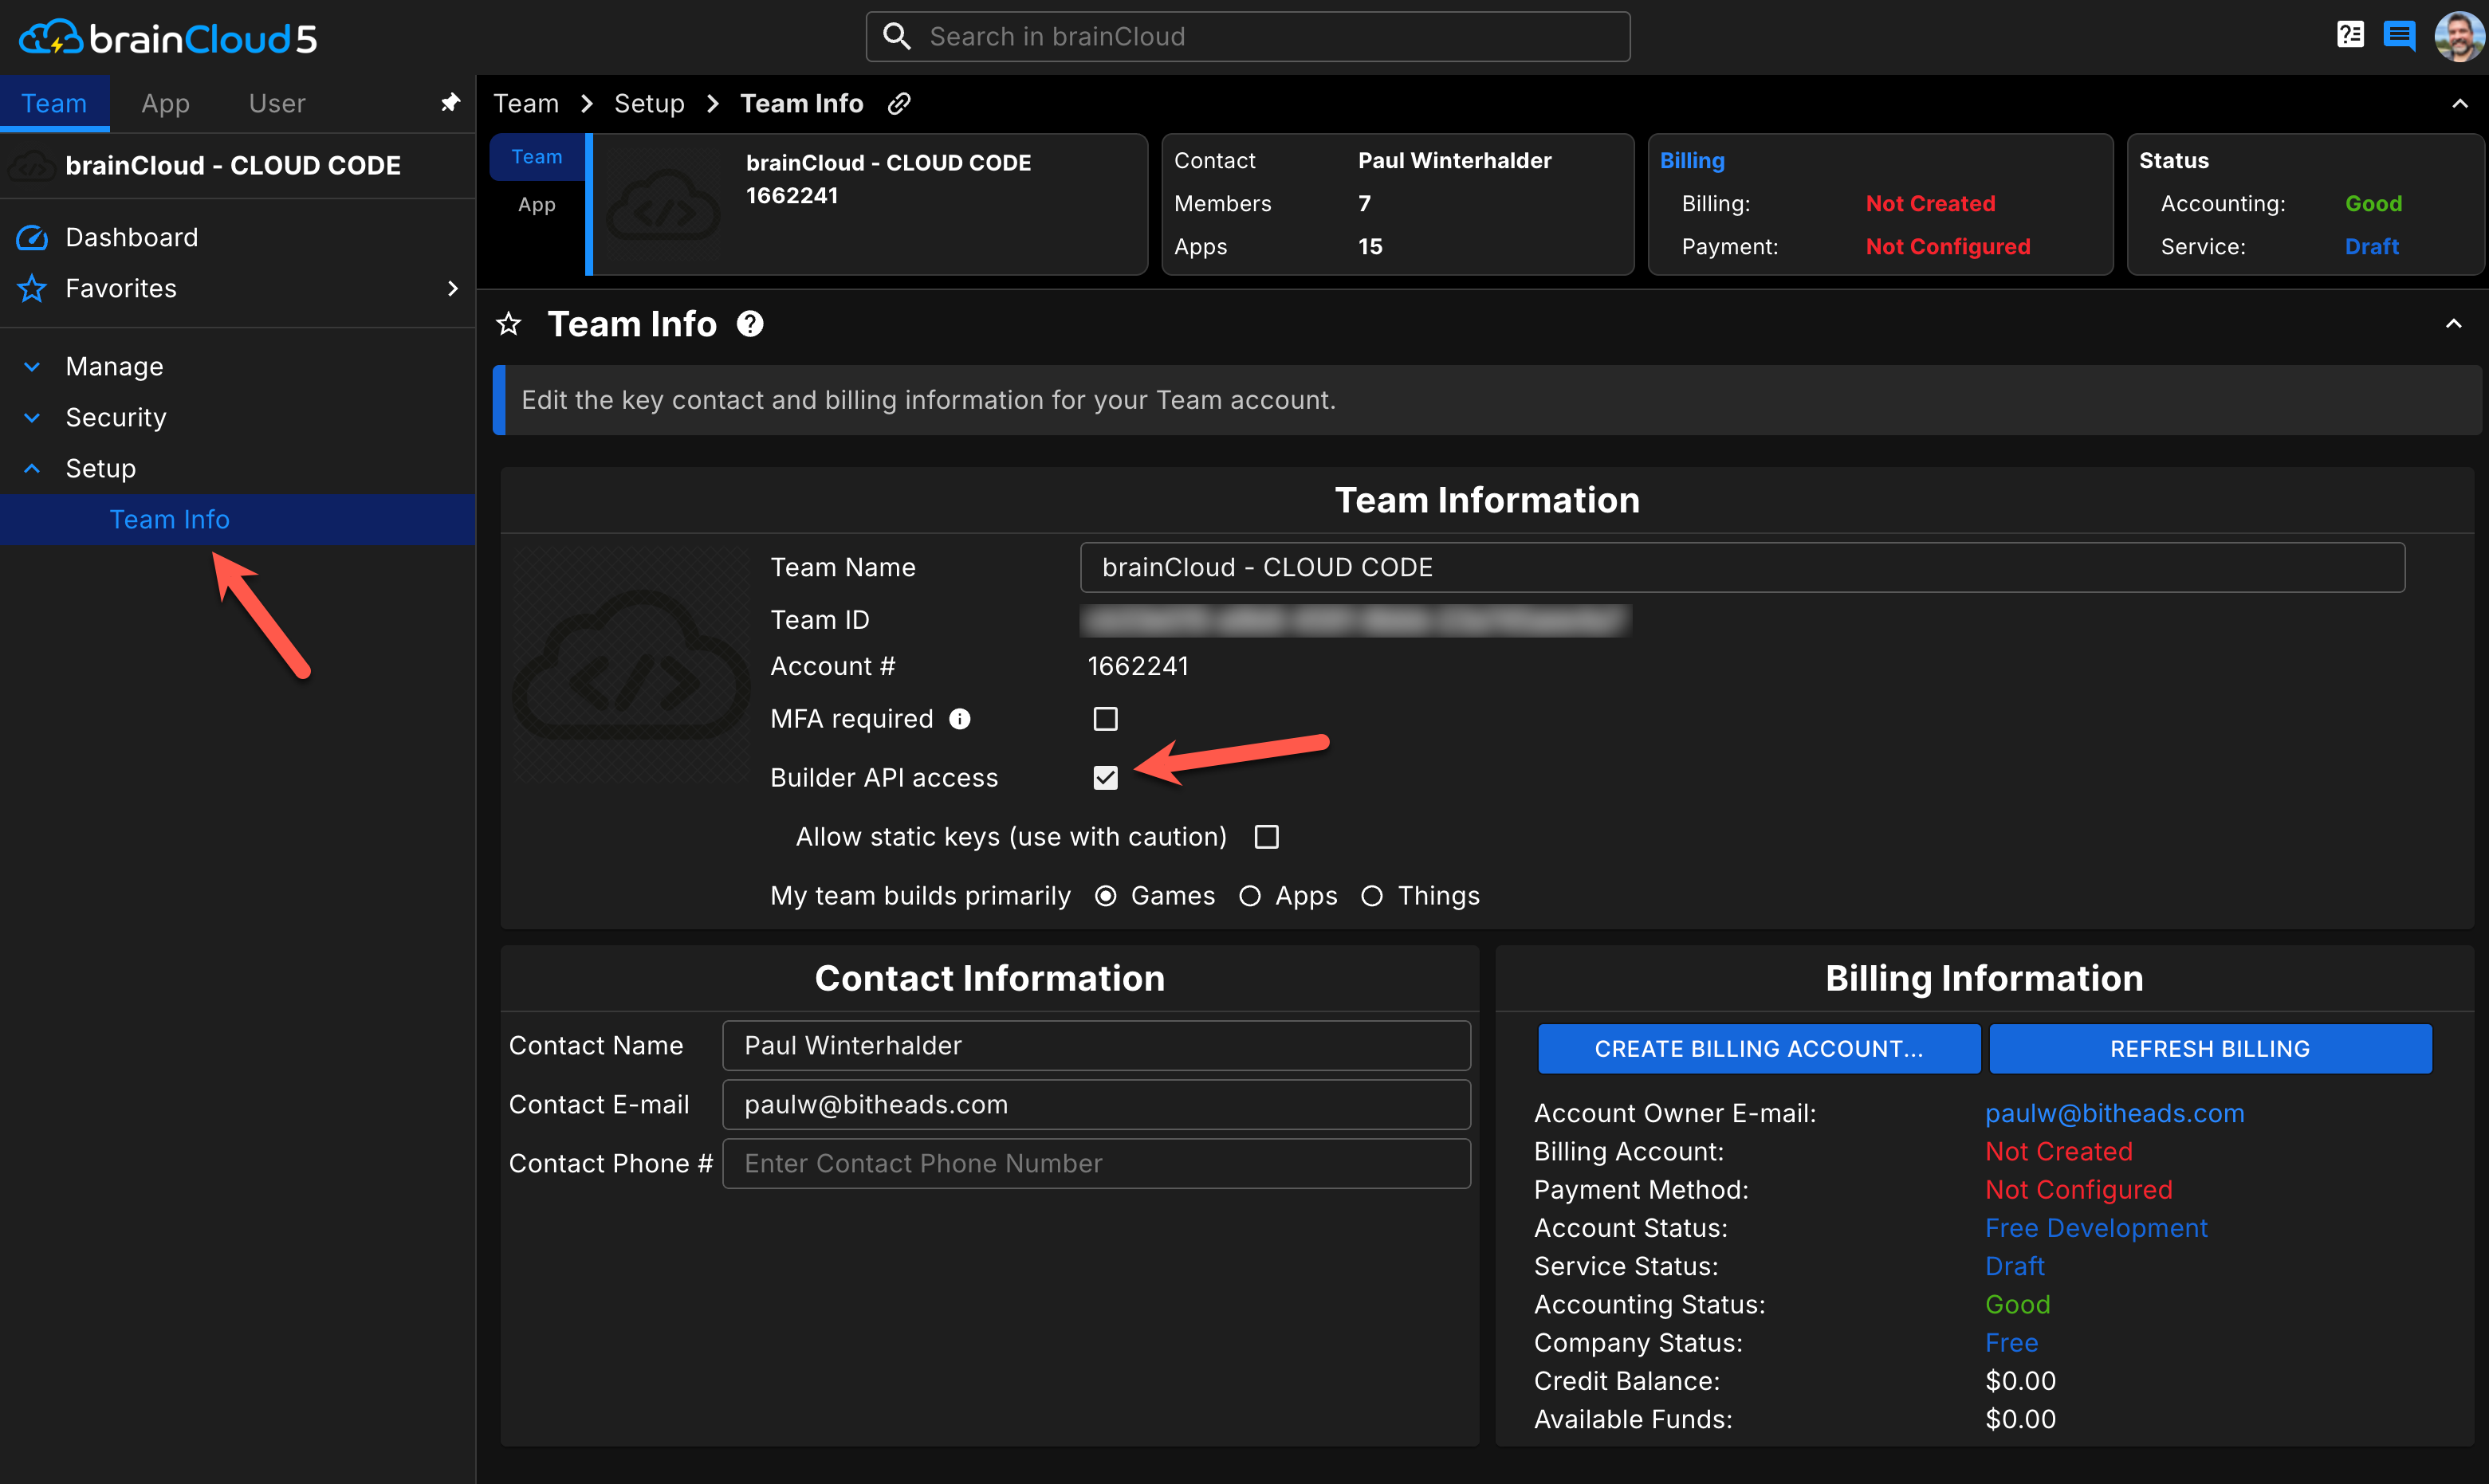2489x1484 pixels.
Task: Select the Apps radio button
Action: pos(1249,895)
